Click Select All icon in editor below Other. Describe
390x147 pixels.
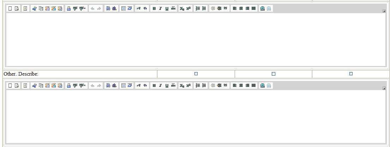coord(124,86)
